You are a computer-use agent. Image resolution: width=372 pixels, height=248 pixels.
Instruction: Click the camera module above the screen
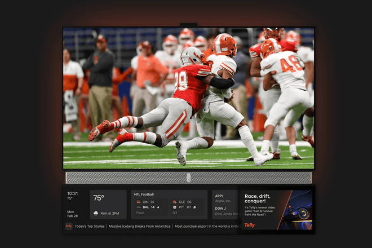click(x=189, y=25)
